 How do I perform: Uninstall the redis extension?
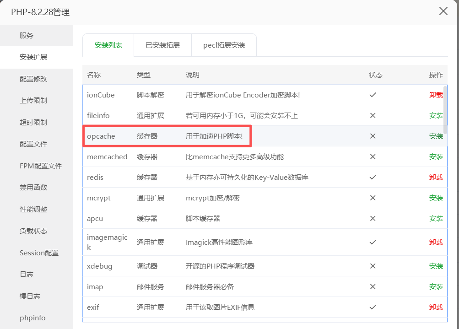click(436, 177)
